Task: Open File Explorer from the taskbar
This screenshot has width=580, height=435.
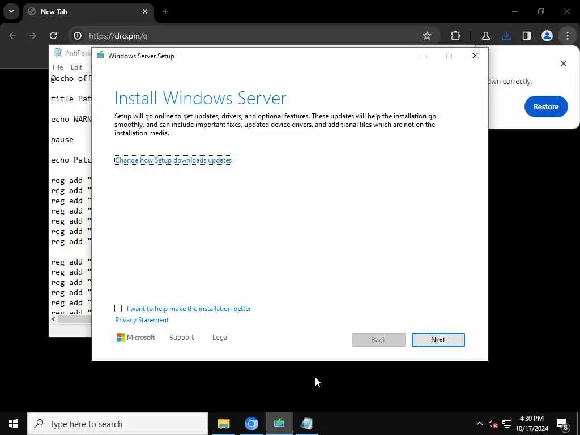Action: point(223,424)
